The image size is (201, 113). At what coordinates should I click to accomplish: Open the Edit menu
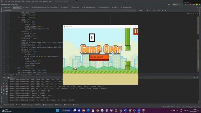tap(9, 2)
